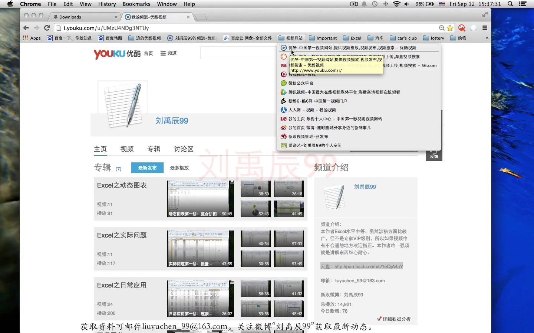534x333 pixels.
Task: Expand the car's club bookmarks folder
Action: pos(403,38)
